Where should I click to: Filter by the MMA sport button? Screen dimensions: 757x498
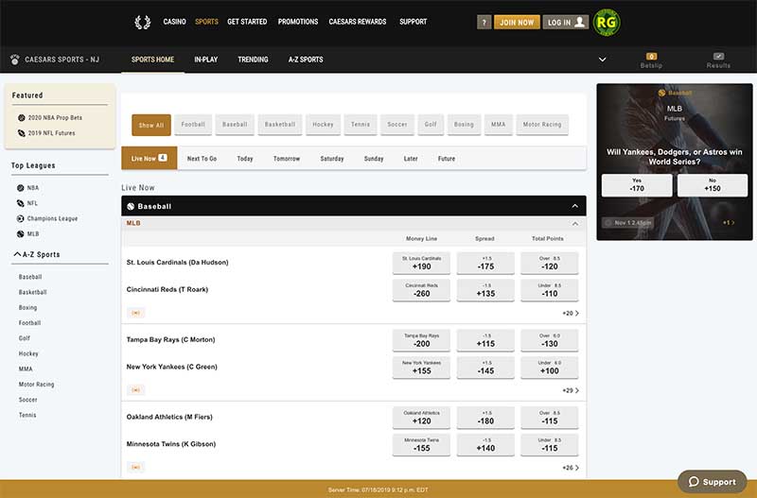point(499,125)
